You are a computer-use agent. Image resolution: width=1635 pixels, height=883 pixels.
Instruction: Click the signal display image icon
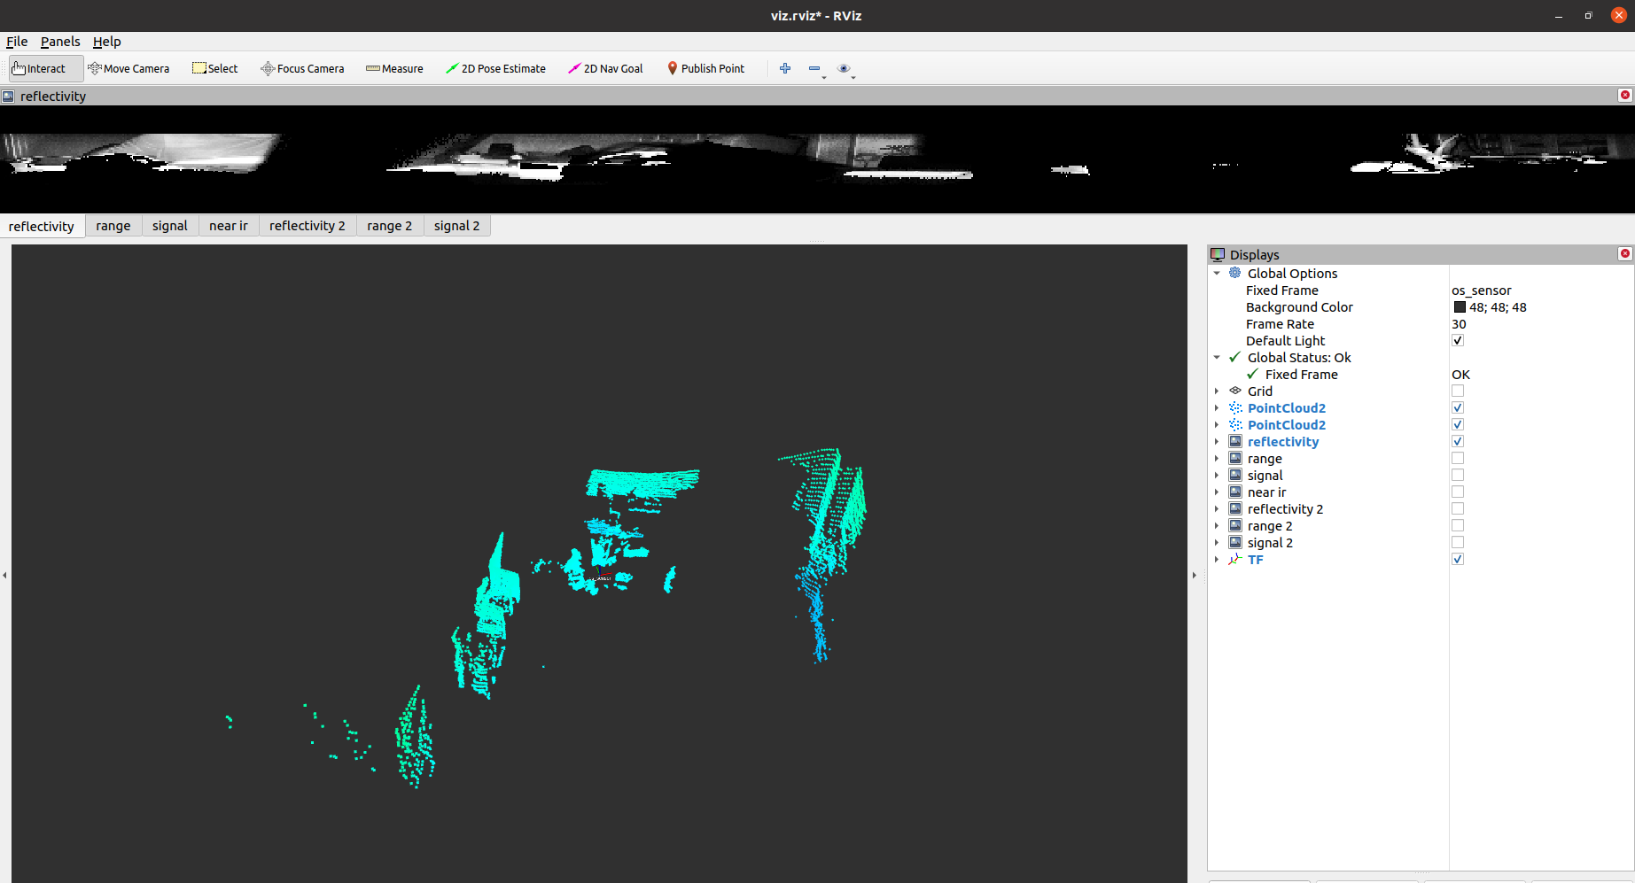[1235, 475]
